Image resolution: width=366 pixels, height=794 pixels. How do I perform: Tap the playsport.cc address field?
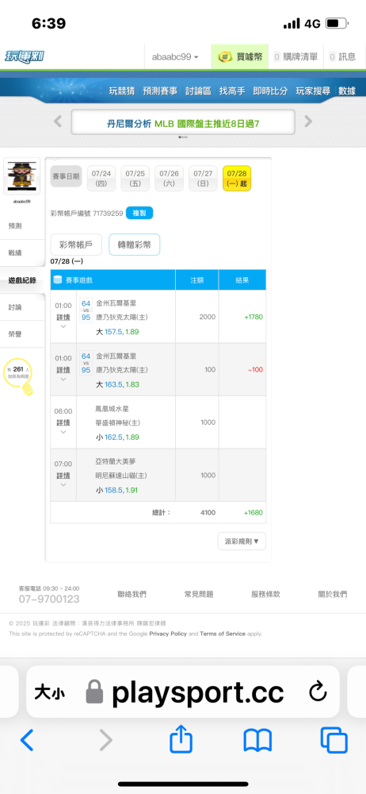[x=182, y=692]
